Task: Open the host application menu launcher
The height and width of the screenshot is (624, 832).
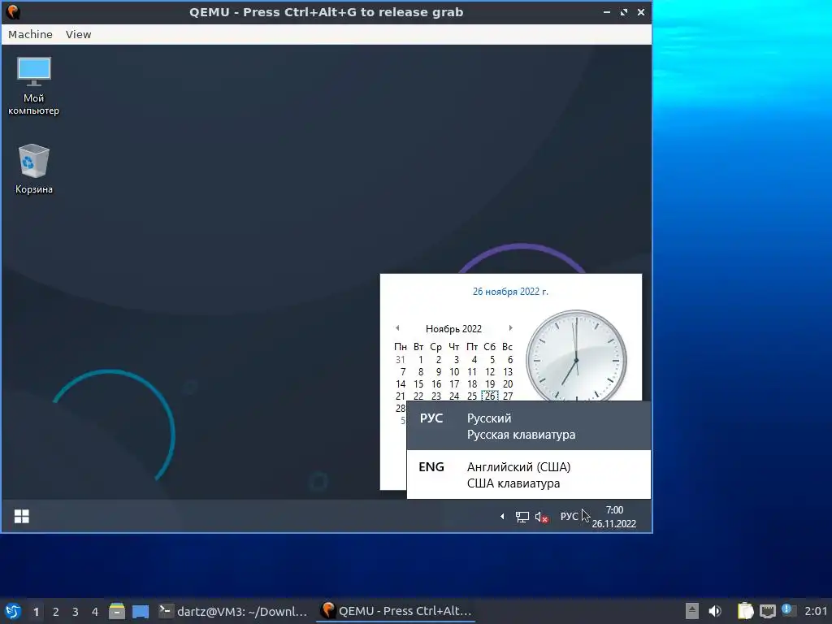Action: 13,611
